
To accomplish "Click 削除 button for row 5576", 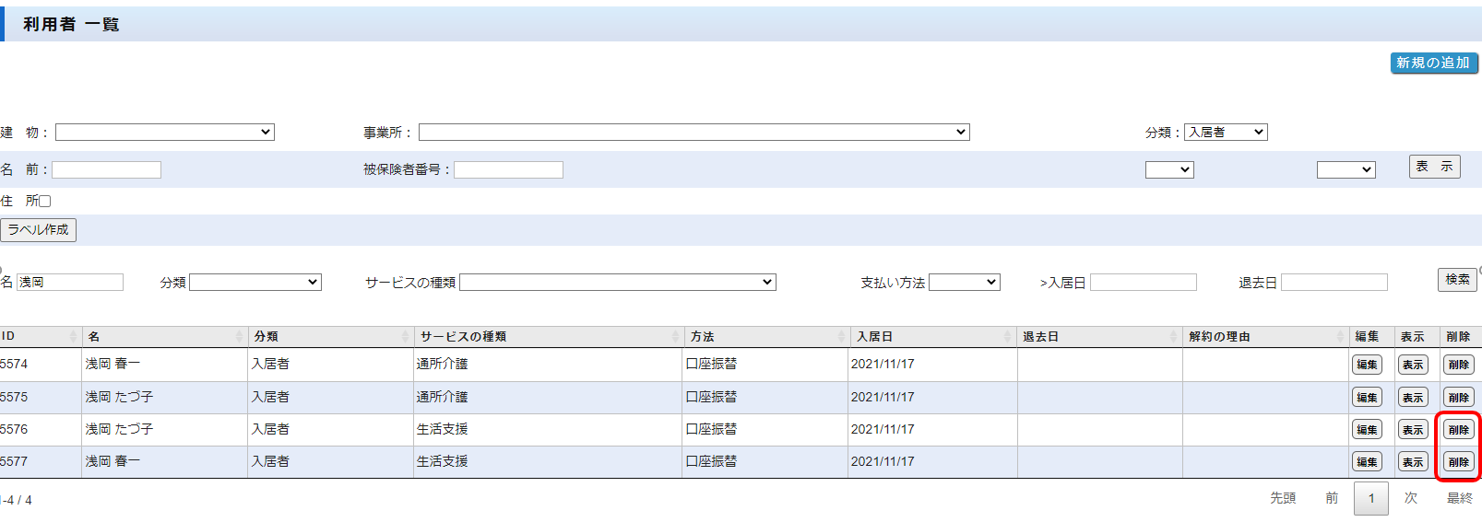I will [x=1458, y=430].
